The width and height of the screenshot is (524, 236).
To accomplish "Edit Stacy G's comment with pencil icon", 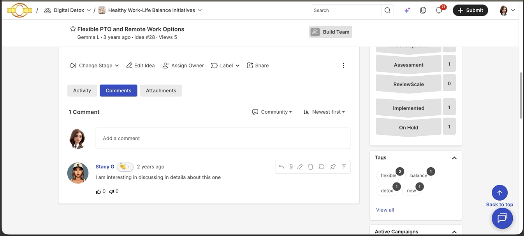I will click(x=300, y=167).
